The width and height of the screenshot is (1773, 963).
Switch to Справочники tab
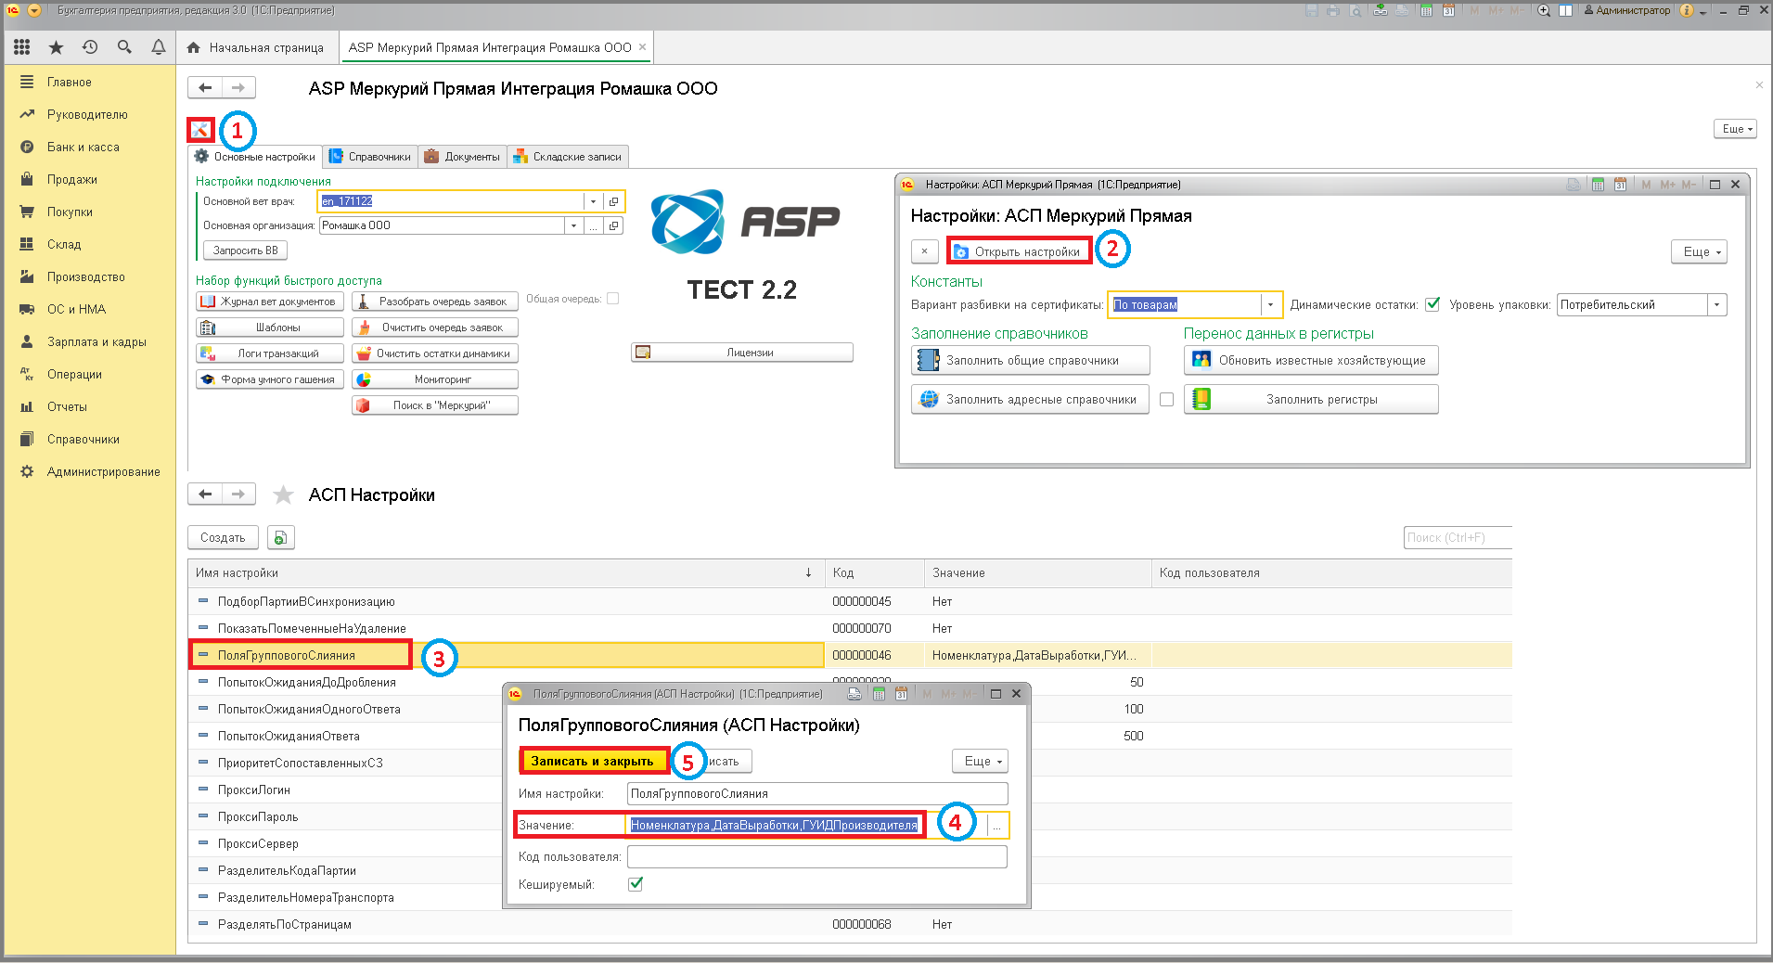[x=370, y=157]
